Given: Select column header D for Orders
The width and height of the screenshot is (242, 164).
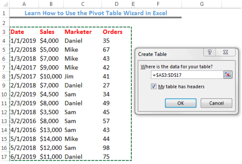Looking at the screenshot, I should pyautogui.click(x=116, y=4).
